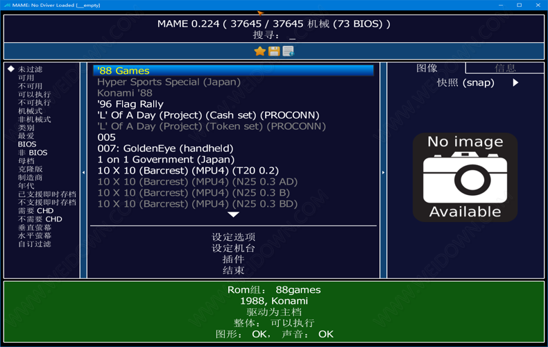
Task: Choose the 母档 filter entry
Action: 26,161
